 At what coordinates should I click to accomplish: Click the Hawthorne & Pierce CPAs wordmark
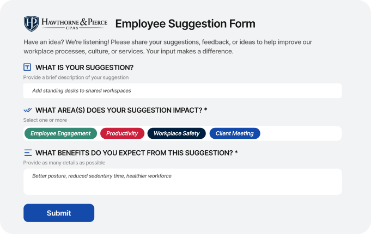coord(74,23)
